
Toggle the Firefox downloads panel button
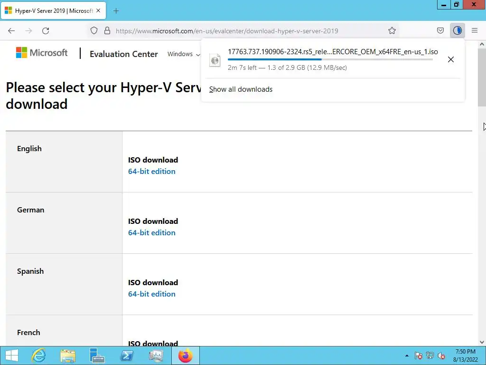pyautogui.click(x=457, y=30)
